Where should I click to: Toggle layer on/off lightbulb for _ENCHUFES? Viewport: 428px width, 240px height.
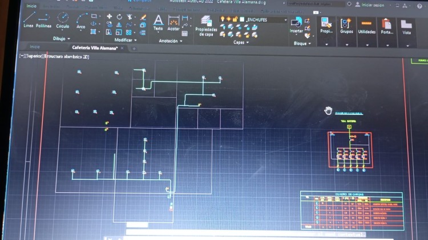[x=223, y=19]
